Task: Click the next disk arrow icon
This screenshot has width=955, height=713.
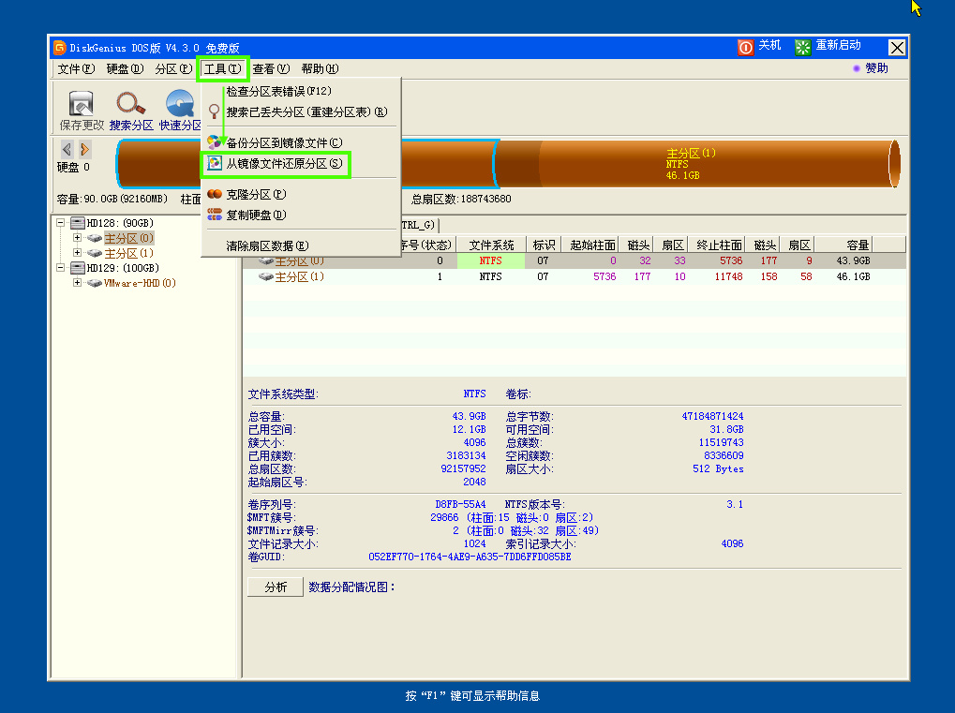Action: coord(84,149)
